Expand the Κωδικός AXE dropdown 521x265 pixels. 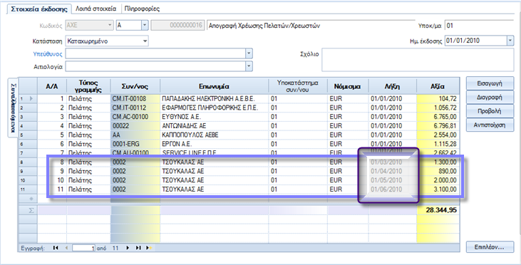pos(110,25)
